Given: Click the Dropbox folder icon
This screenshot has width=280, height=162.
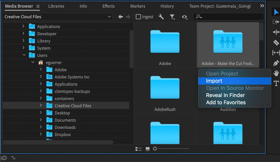Looking at the screenshot, I should (49, 134).
